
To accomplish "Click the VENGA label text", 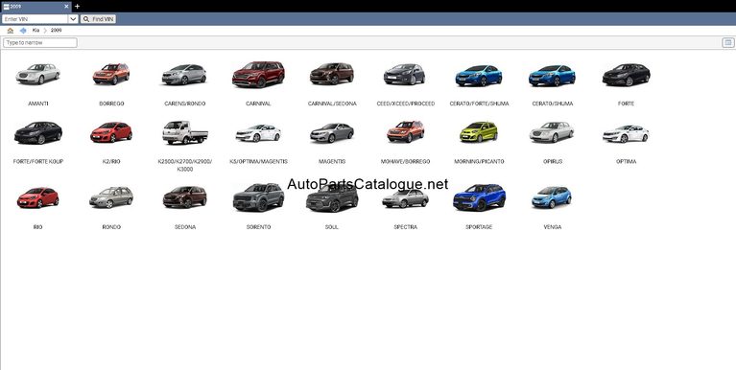I will pos(553,227).
